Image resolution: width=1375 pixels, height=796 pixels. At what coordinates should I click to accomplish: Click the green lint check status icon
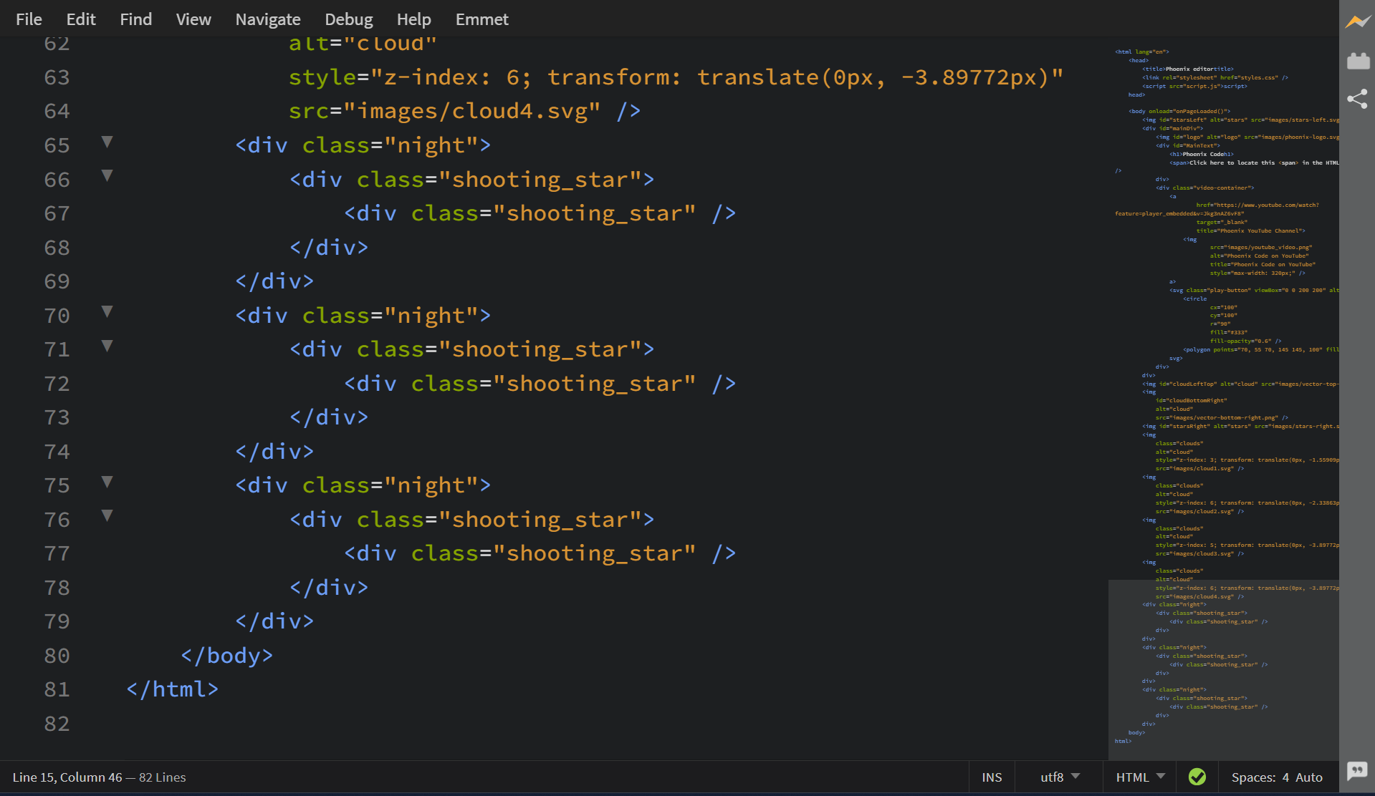1197,777
